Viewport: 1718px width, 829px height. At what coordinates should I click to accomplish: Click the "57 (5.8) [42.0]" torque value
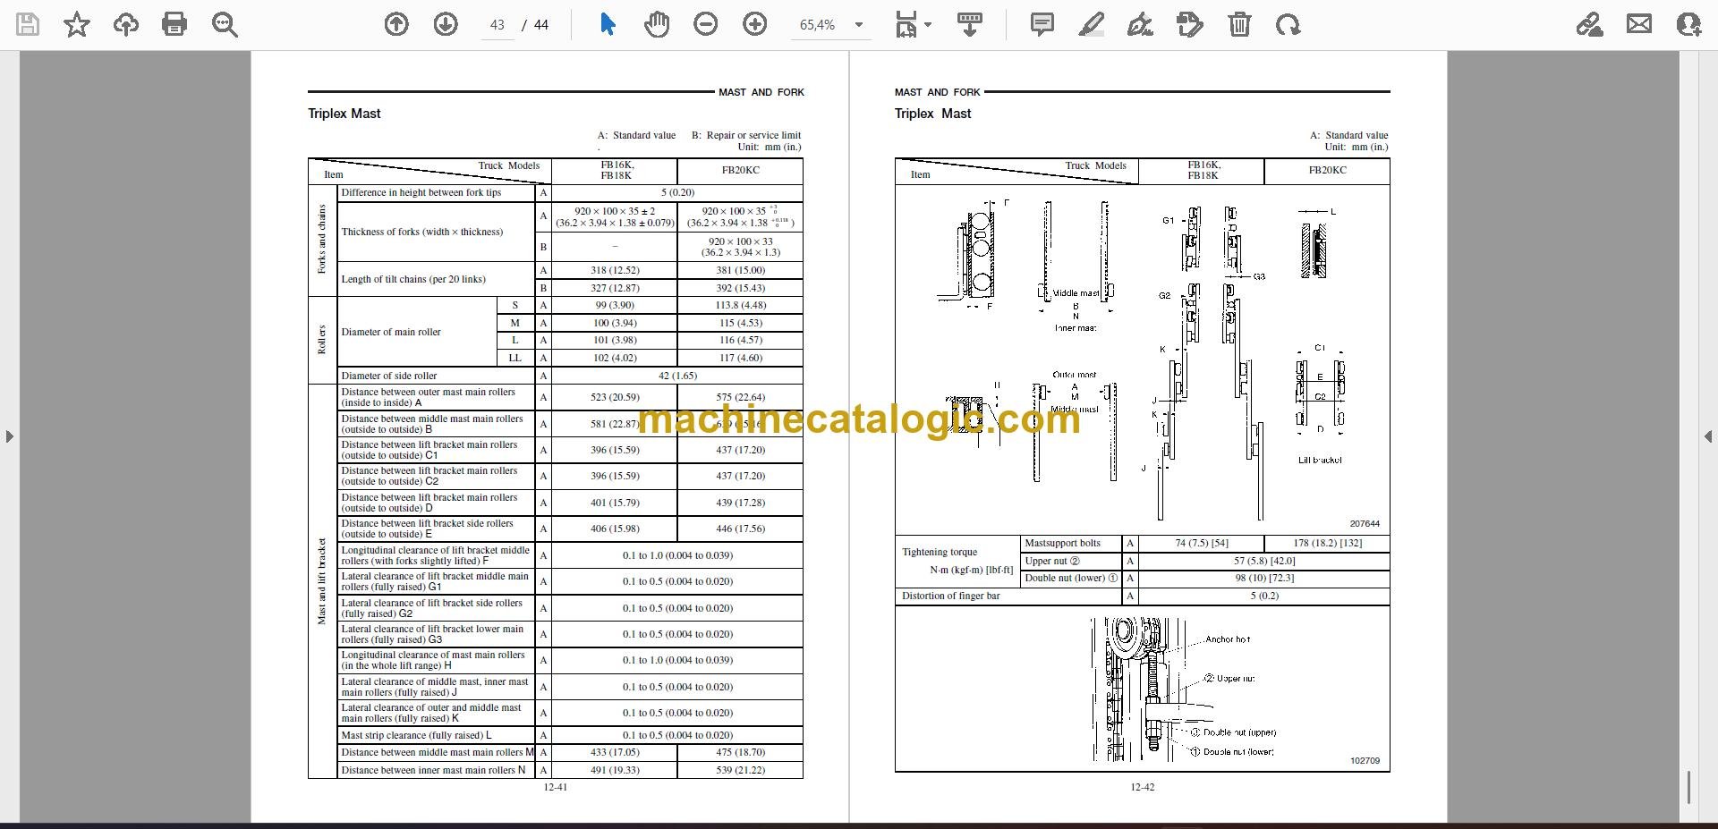[1264, 561]
